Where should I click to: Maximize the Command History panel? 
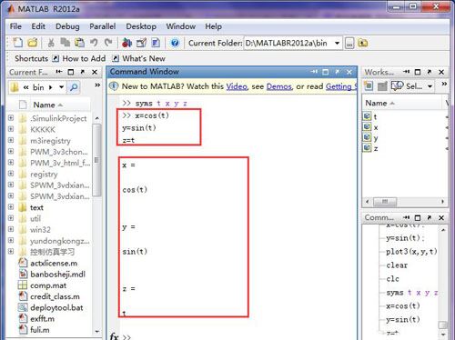418,217
